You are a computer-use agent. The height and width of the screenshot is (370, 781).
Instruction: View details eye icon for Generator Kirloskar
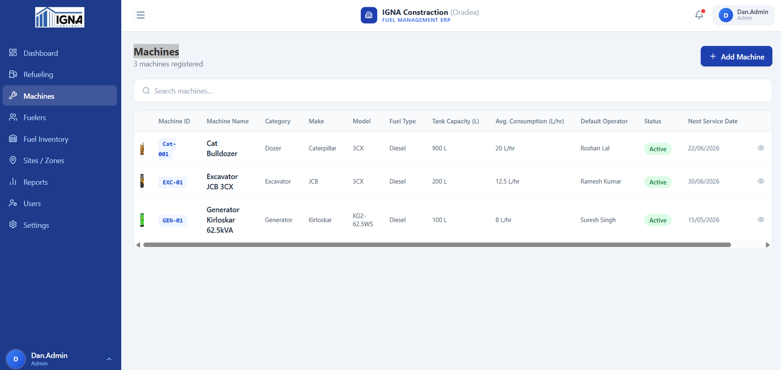tap(760, 220)
